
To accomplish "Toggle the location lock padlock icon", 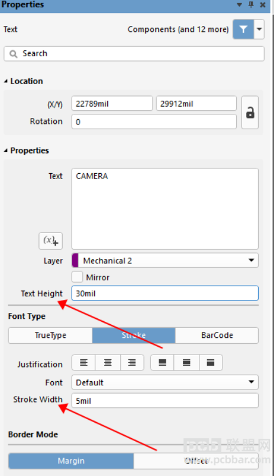I will (x=250, y=113).
